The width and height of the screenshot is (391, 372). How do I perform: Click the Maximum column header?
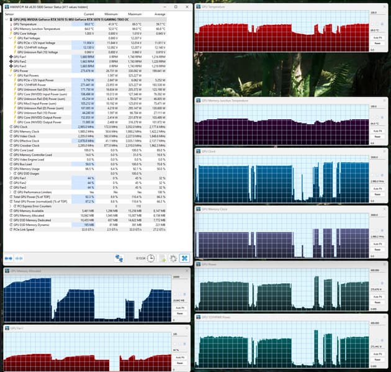click(135, 14)
